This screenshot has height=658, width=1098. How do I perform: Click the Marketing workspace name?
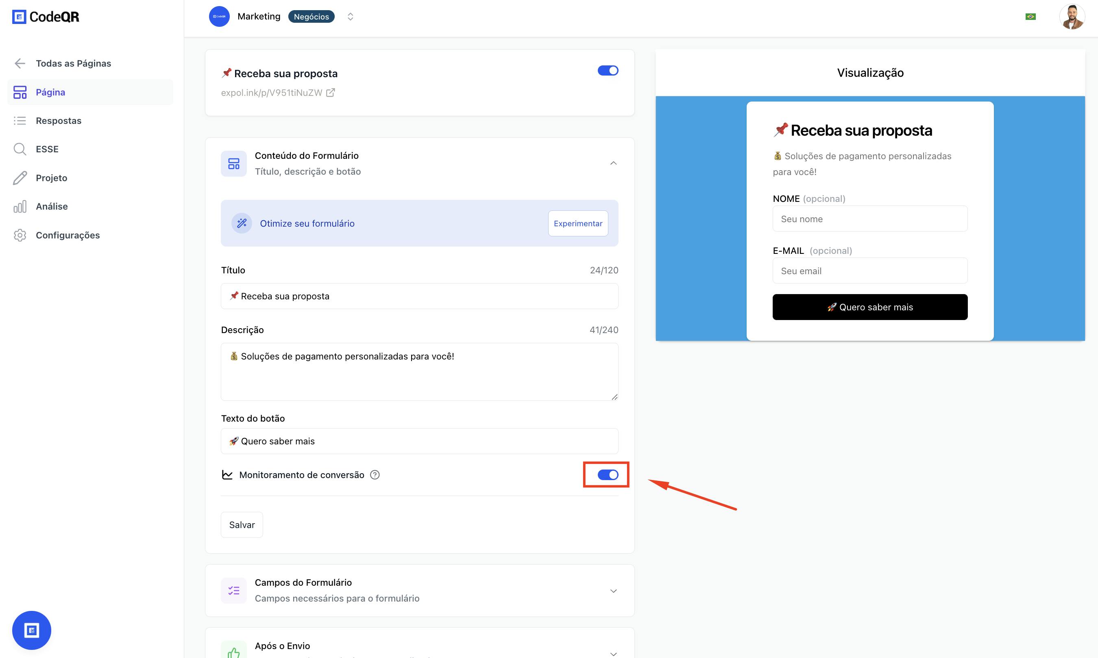(259, 16)
